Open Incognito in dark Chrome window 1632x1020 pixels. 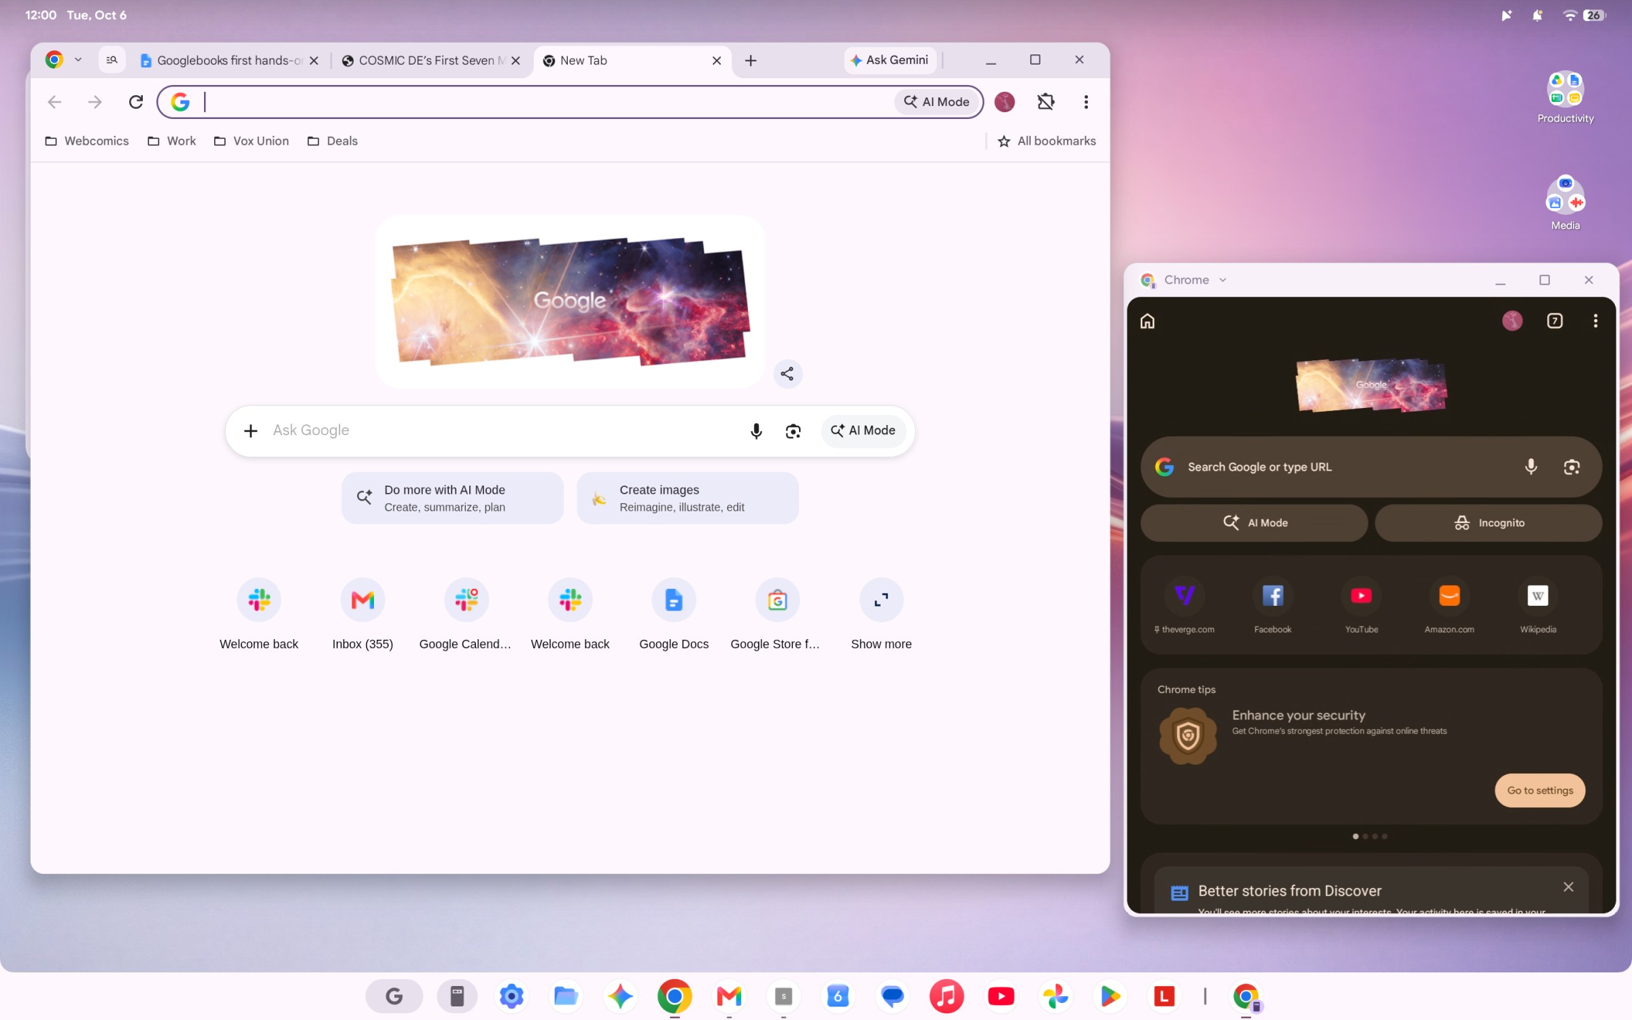(1489, 523)
